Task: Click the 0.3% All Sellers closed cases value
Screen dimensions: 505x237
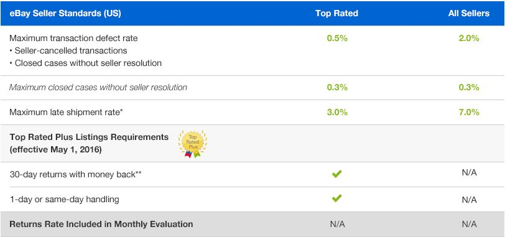Action: (x=469, y=87)
